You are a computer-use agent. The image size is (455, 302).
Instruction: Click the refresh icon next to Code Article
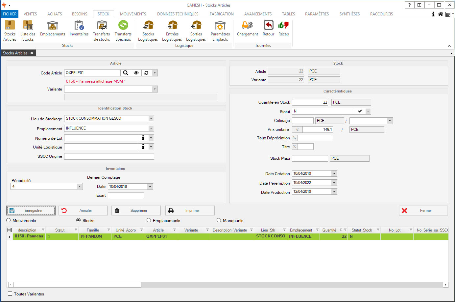(146, 73)
